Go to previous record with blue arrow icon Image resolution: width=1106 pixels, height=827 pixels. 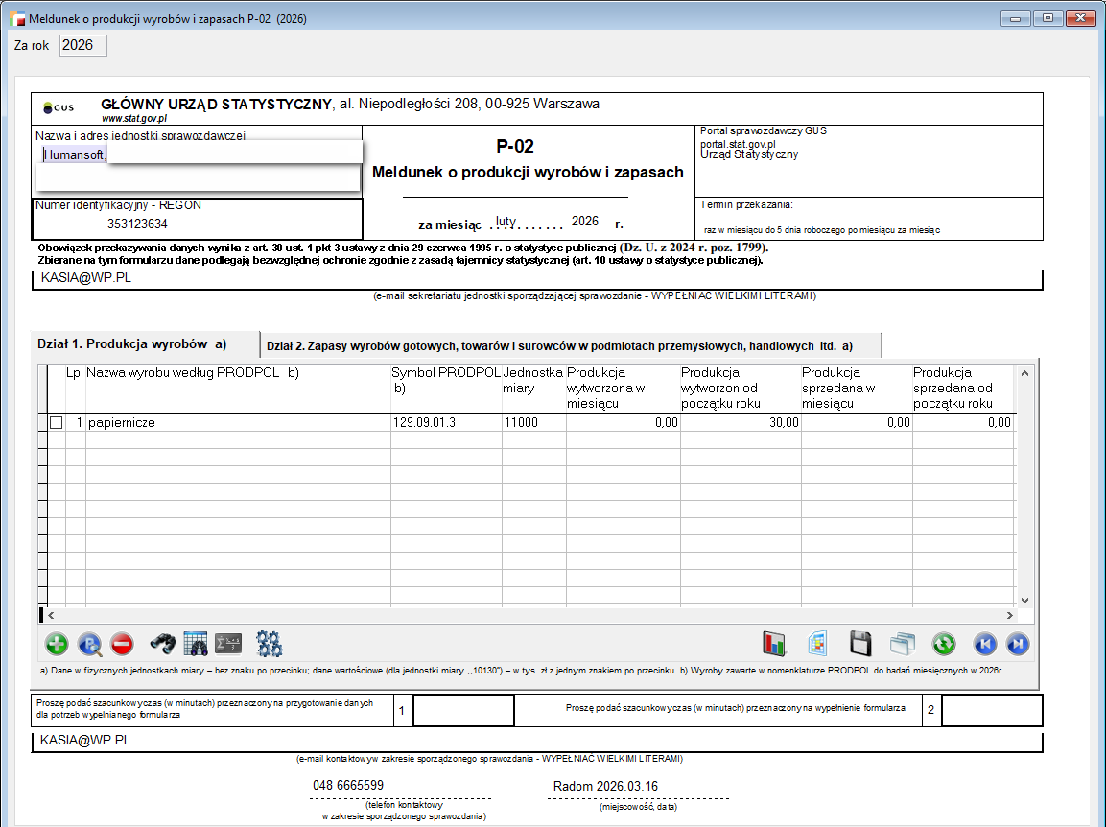(985, 644)
